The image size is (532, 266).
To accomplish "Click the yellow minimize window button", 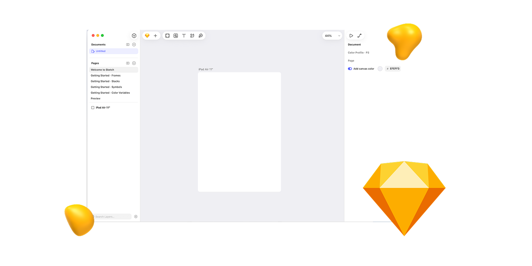I will point(98,35).
